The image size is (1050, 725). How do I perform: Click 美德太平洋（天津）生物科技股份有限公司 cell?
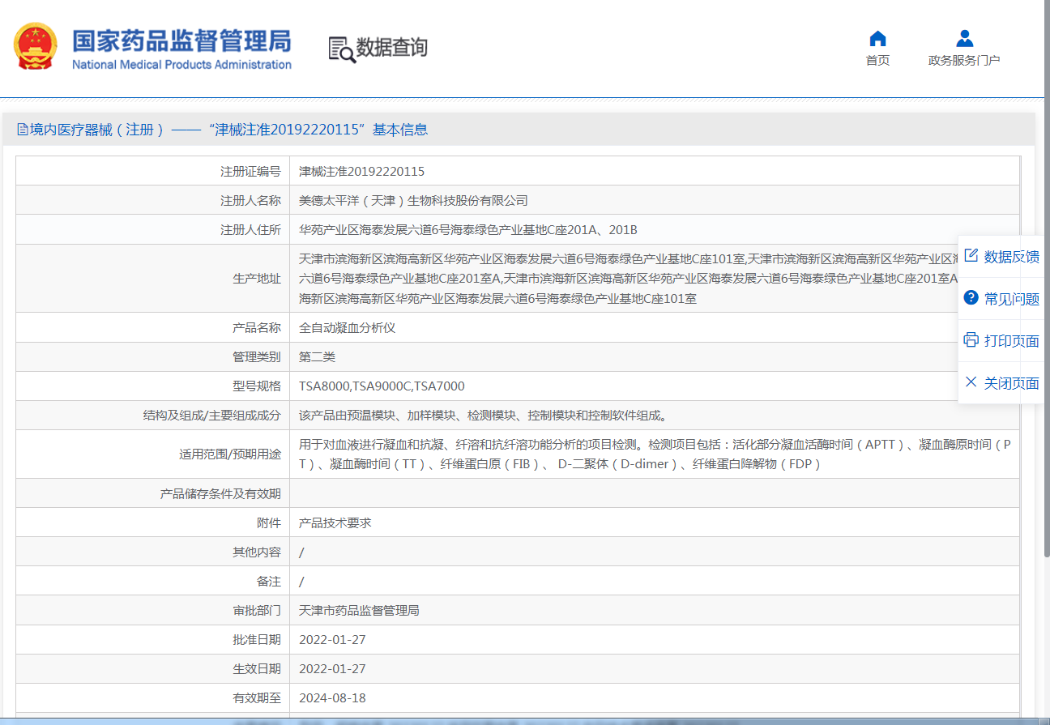click(x=413, y=201)
